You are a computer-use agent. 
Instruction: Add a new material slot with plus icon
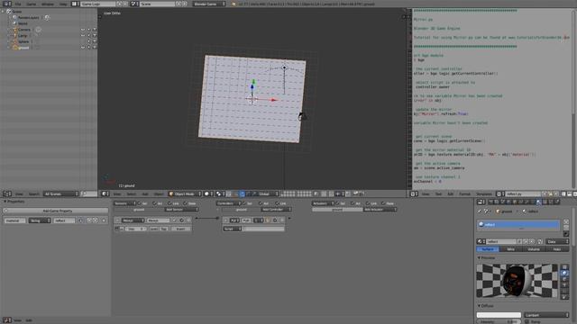[566, 222]
